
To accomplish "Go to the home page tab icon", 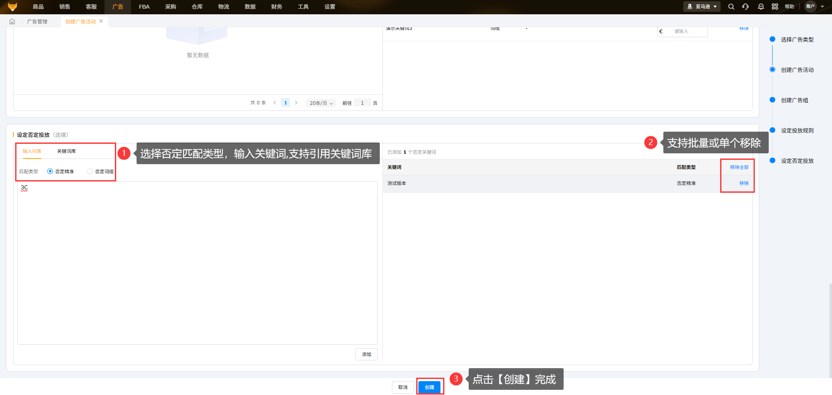I will pos(12,21).
